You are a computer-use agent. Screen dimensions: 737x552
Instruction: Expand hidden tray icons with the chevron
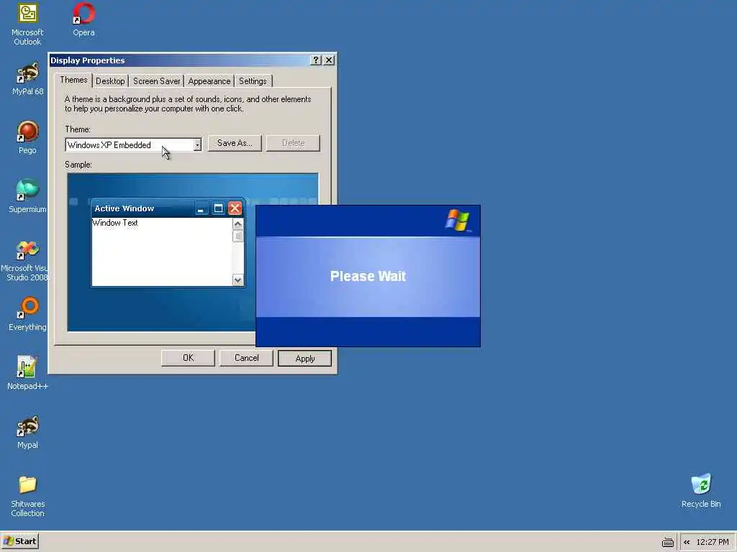(x=687, y=542)
